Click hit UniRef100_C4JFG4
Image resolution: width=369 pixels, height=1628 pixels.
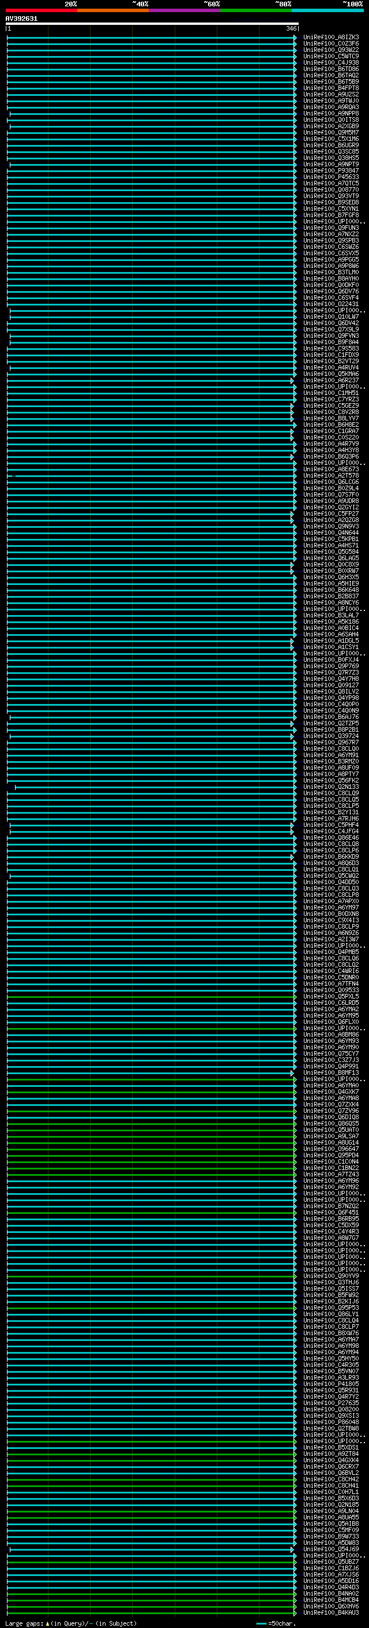click(331, 832)
